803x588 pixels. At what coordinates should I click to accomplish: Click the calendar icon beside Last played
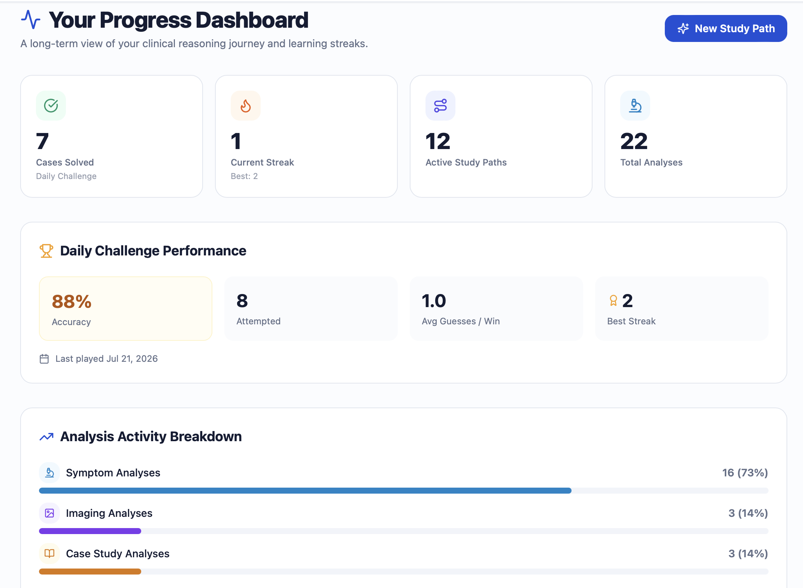tap(44, 359)
